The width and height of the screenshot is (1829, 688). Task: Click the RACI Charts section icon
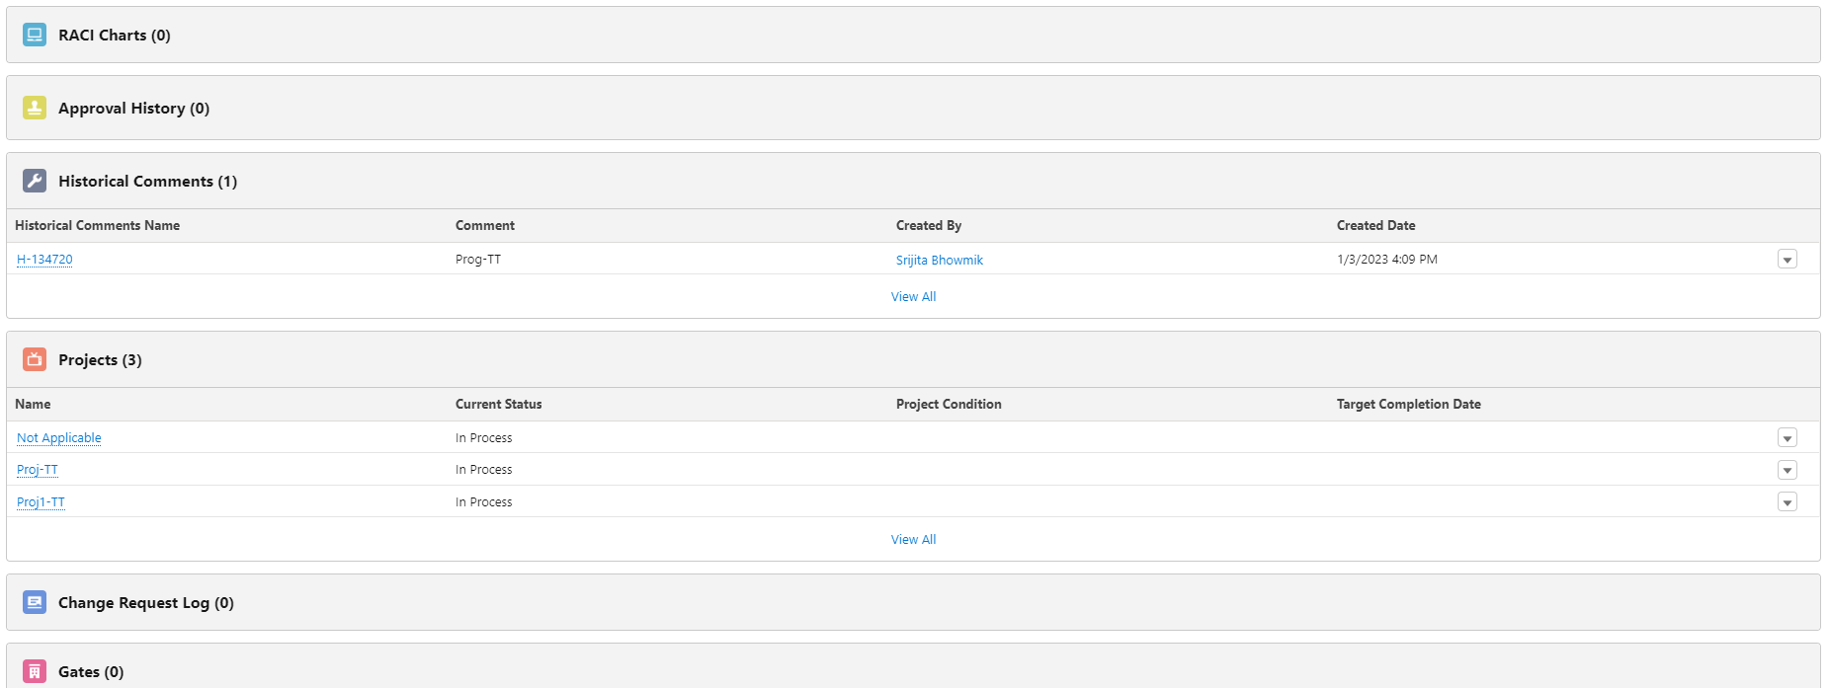[35, 35]
